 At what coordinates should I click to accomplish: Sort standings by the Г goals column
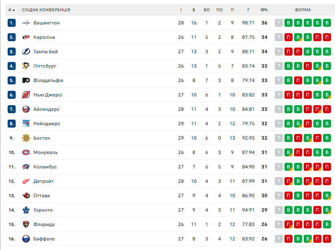tap(248, 10)
